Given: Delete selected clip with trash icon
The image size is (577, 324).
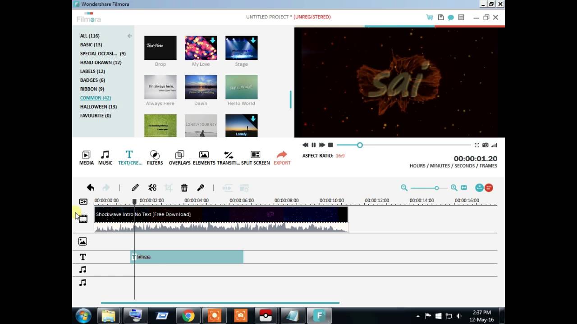Looking at the screenshot, I should click(184, 188).
